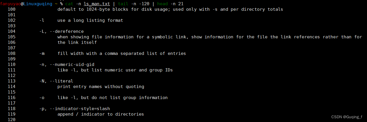Click the --indicator-style=slash option text

click(80, 109)
